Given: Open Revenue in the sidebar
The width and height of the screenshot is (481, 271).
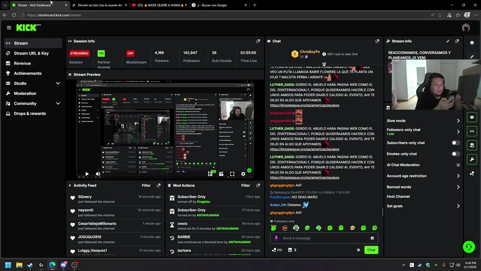Looking at the screenshot, I should [33, 63].
